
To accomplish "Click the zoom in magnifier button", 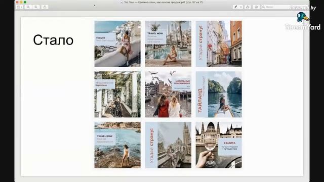I will pyautogui.click(x=36, y=7).
